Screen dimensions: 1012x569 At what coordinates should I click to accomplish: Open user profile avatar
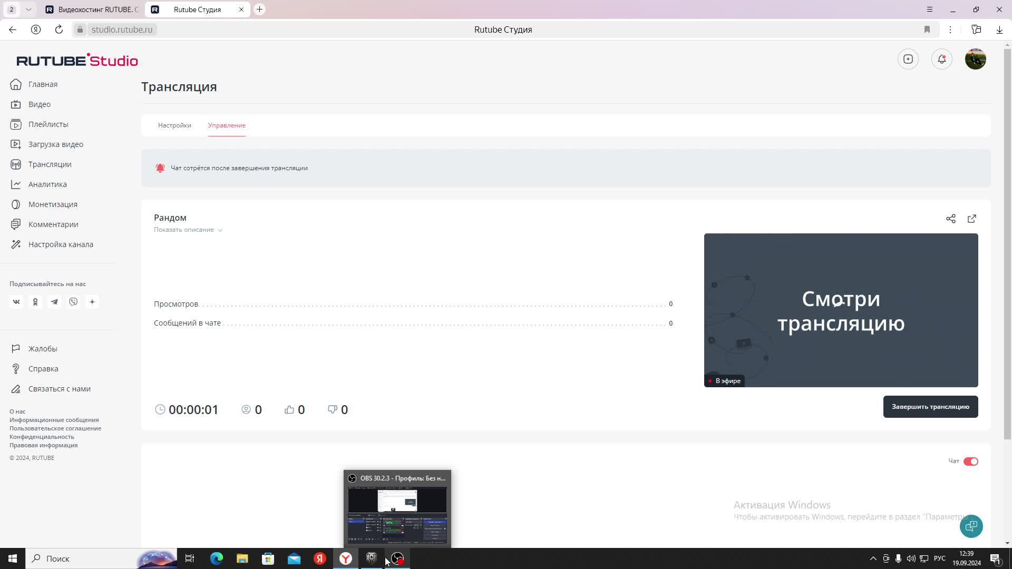(x=975, y=59)
